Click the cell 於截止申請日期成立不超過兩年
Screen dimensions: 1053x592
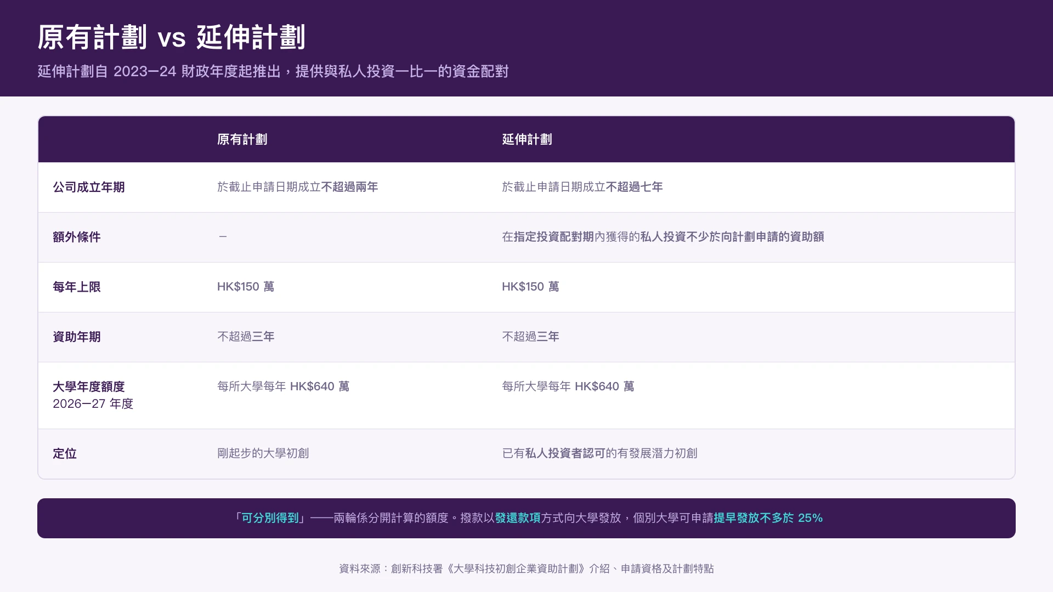point(297,187)
